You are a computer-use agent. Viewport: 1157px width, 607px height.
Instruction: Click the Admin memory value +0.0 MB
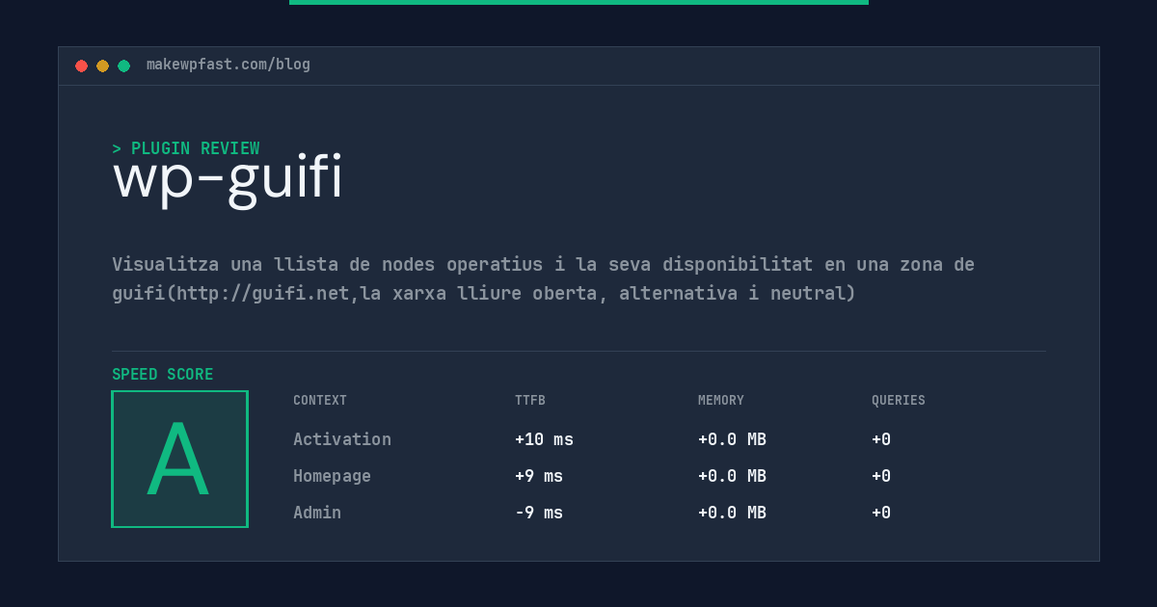coord(732,513)
